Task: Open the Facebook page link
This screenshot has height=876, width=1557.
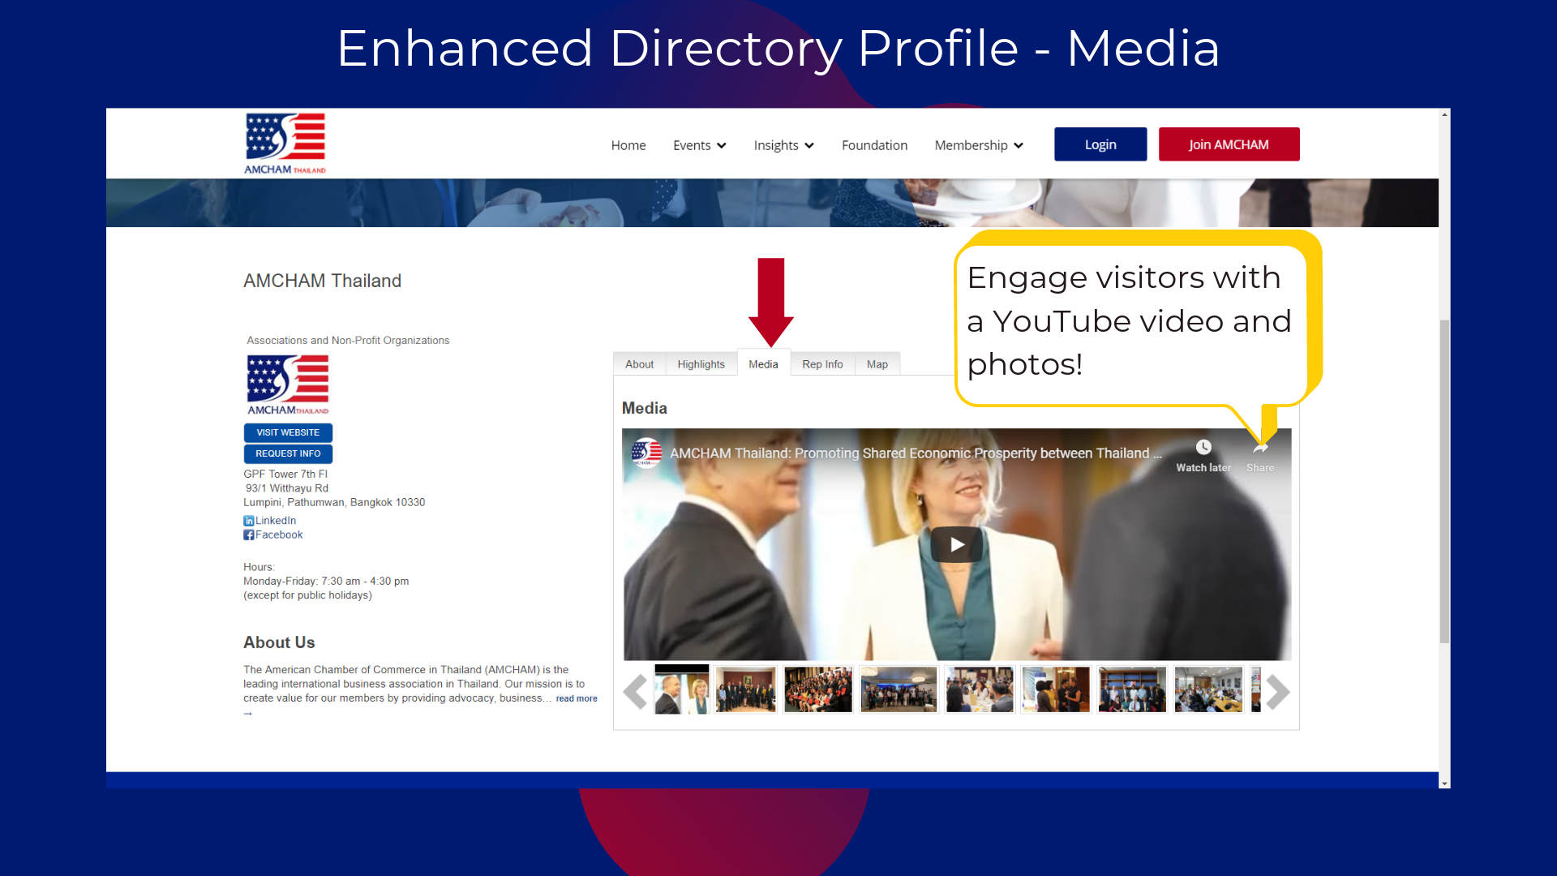Action: [279, 535]
